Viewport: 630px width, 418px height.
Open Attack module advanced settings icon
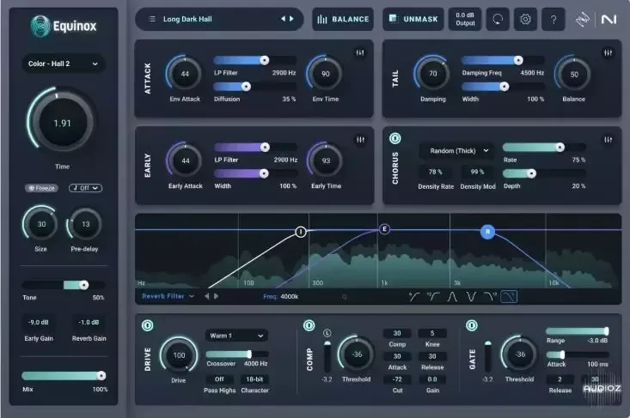tap(360, 52)
